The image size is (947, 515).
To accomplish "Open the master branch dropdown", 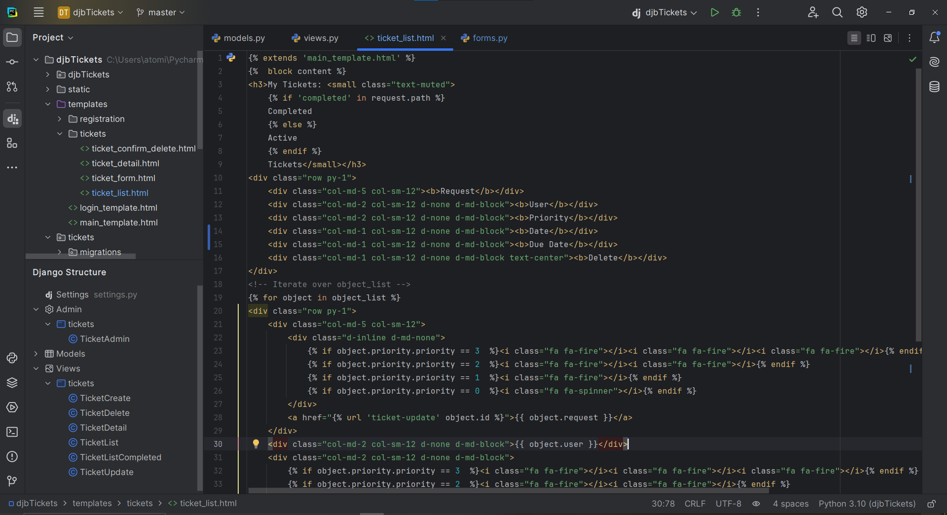I will [x=160, y=12].
